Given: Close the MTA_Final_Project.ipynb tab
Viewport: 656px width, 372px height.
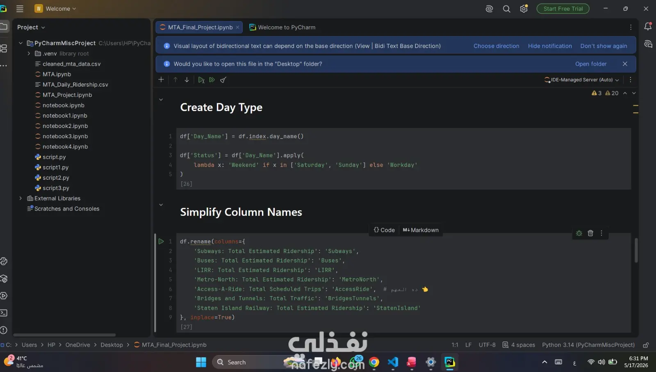Looking at the screenshot, I should click(x=237, y=27).
